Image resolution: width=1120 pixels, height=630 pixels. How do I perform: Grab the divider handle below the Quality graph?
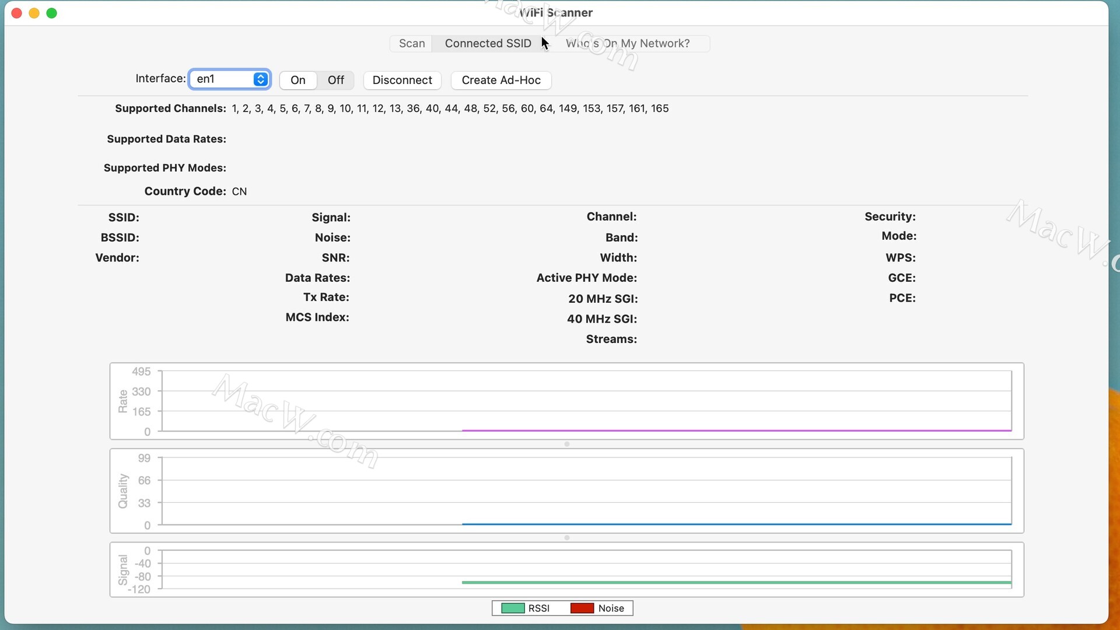point(566,538)
